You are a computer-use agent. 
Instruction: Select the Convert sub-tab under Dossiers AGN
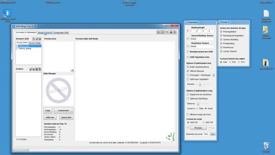tap(32, 43)
